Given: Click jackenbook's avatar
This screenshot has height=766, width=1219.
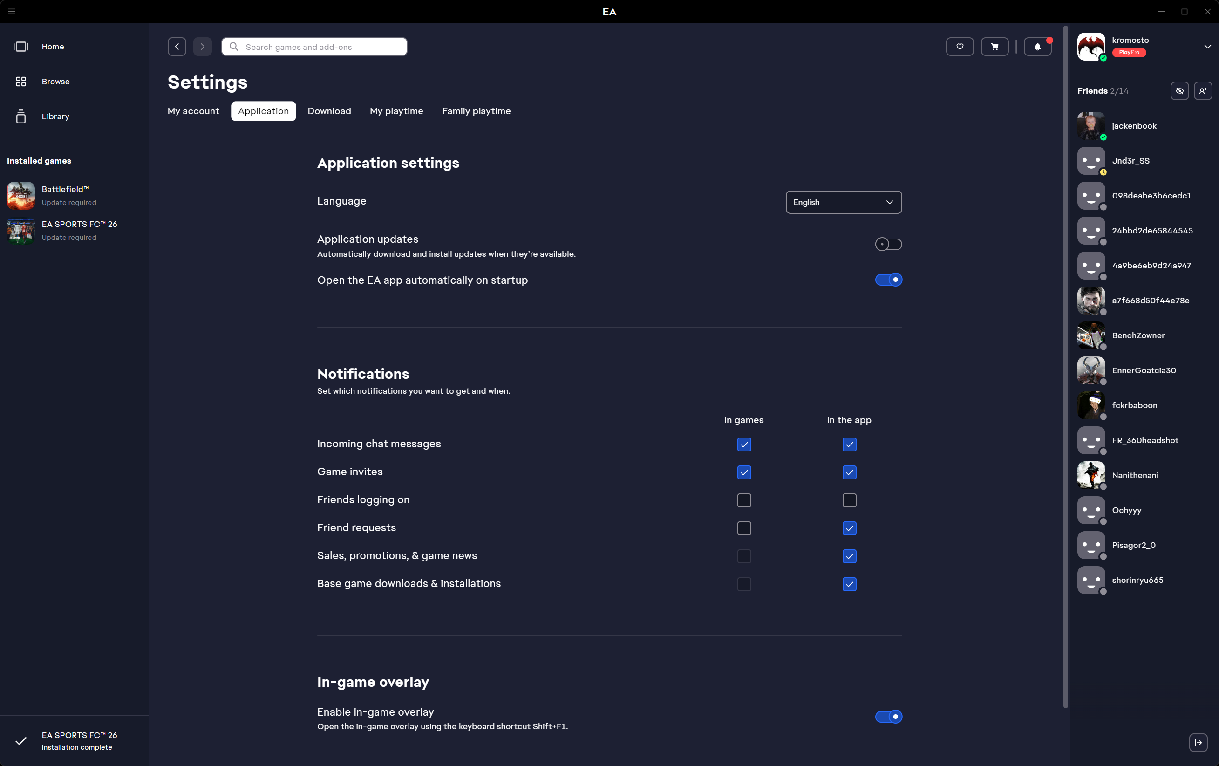Looking at the screenshot, I should coord(1091,125).
